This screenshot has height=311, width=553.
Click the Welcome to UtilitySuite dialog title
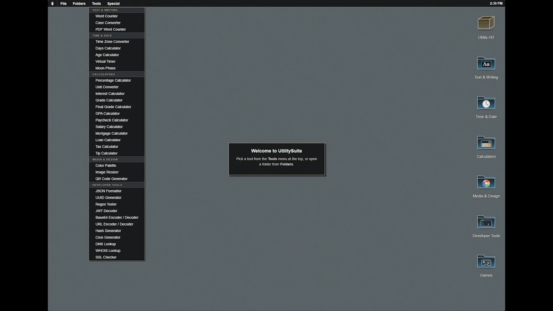coord(276,151)
